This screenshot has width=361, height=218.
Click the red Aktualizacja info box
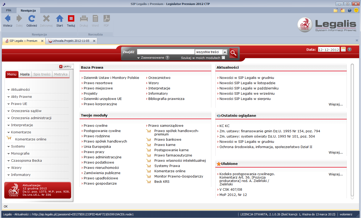click(38, 190)
